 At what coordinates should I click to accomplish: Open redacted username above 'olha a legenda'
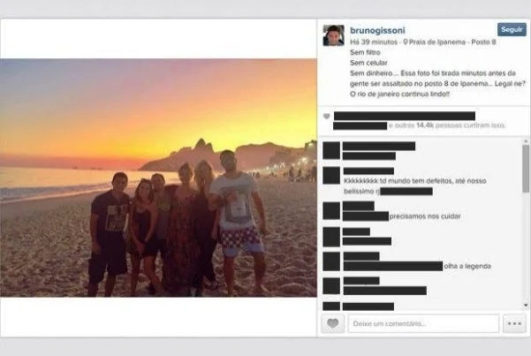click(x=361, y=256)
